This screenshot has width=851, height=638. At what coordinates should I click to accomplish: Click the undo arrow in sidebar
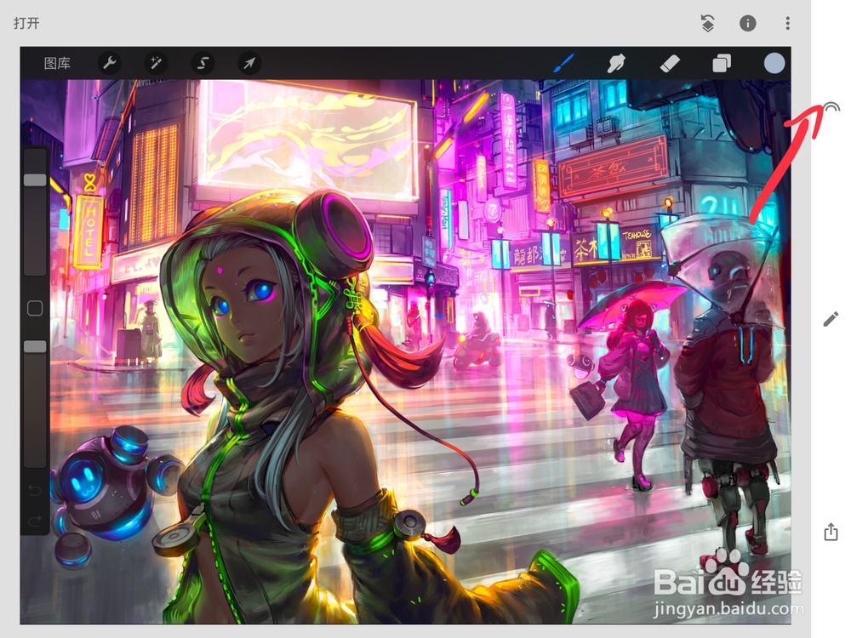coord(35,491)
